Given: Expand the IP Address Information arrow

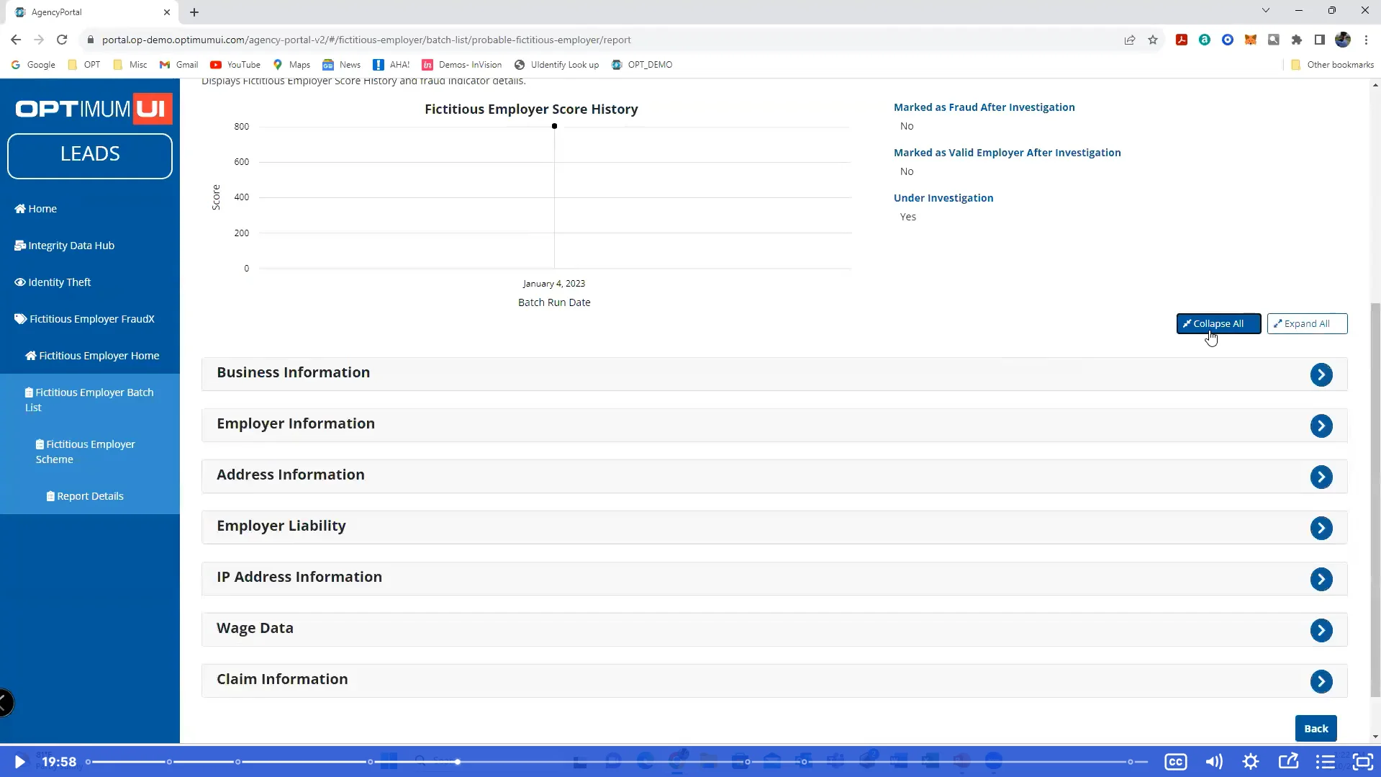Looking at the screenshot, I should click(1321, 579).
